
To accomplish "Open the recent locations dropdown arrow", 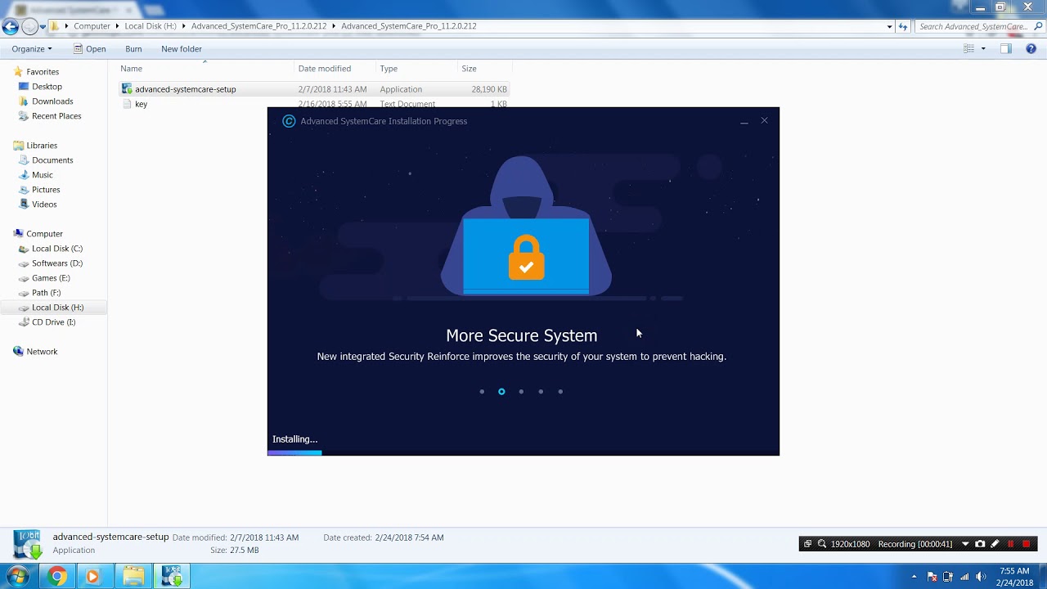I will [x=43, y=26].
